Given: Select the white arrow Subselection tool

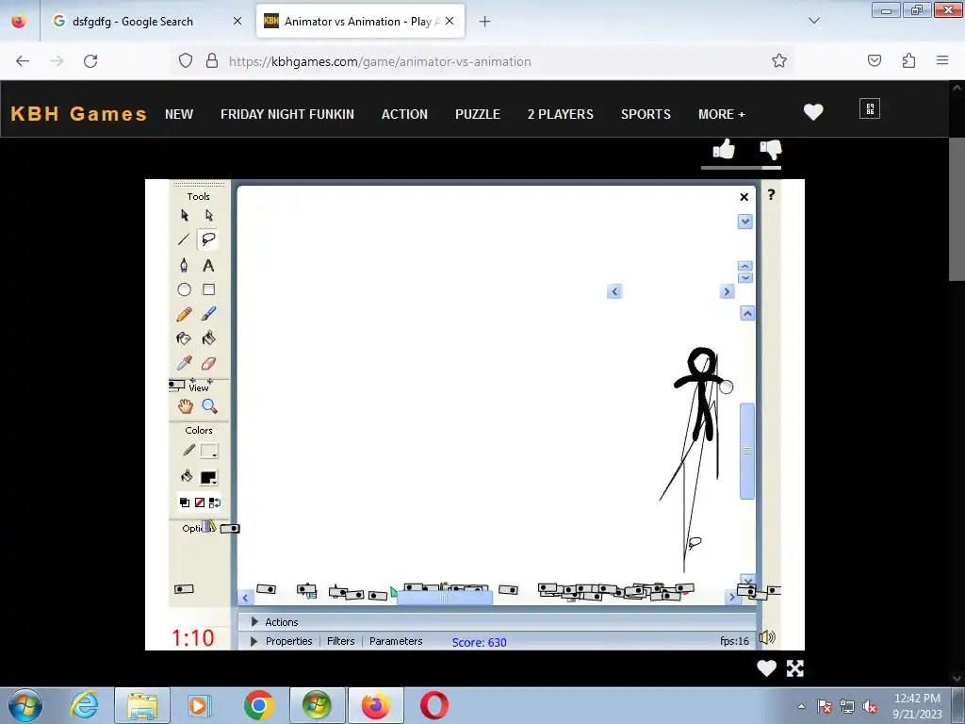Looking at the screenshot, I should pos(208,215).
